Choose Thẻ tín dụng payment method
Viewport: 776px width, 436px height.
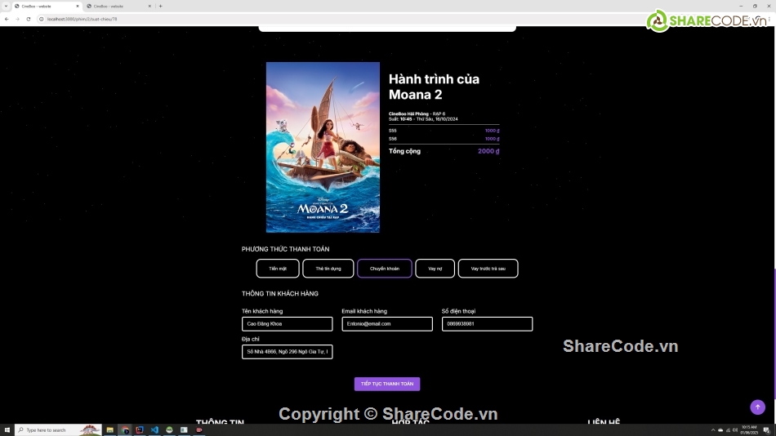pos(328,269)
